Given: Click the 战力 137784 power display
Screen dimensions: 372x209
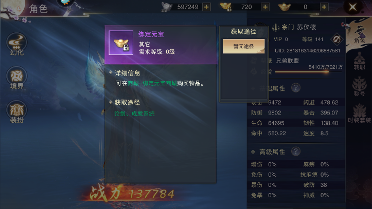Looking at the screenshot, I should (132, 193).
